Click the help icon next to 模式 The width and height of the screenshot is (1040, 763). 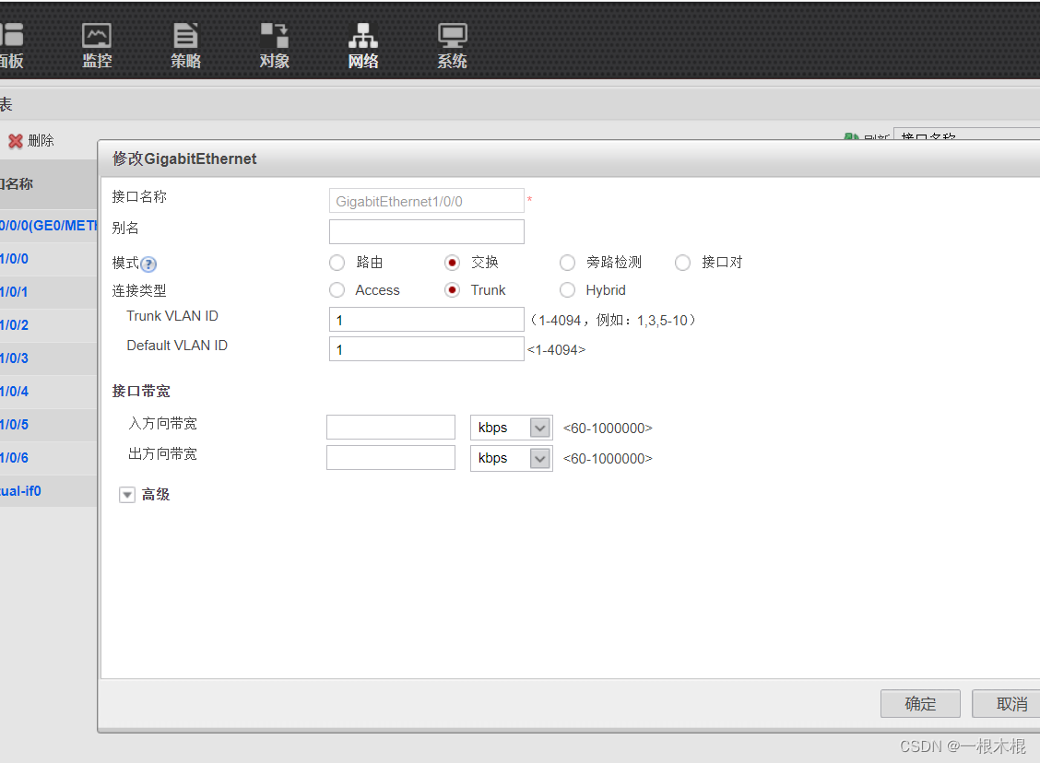click(x=148, y=264)
